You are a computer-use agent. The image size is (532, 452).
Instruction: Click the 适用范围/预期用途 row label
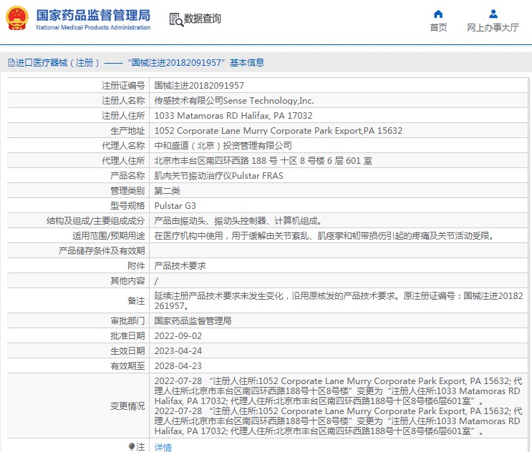109,236
